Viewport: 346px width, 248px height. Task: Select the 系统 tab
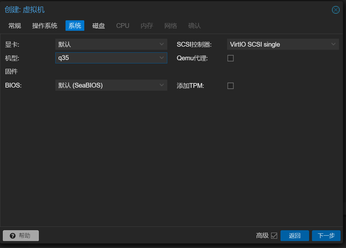coord(75,26)
